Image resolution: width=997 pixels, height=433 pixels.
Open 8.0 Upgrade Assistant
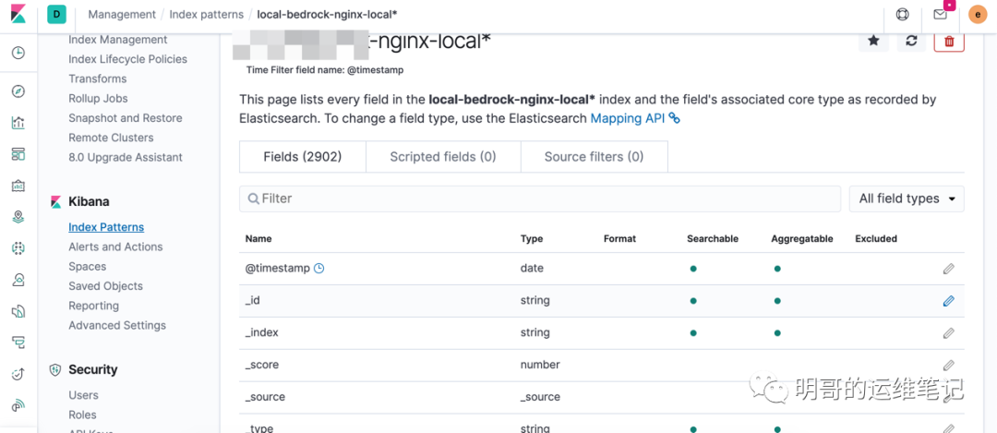pyautogui.click(x=126, y=157)
